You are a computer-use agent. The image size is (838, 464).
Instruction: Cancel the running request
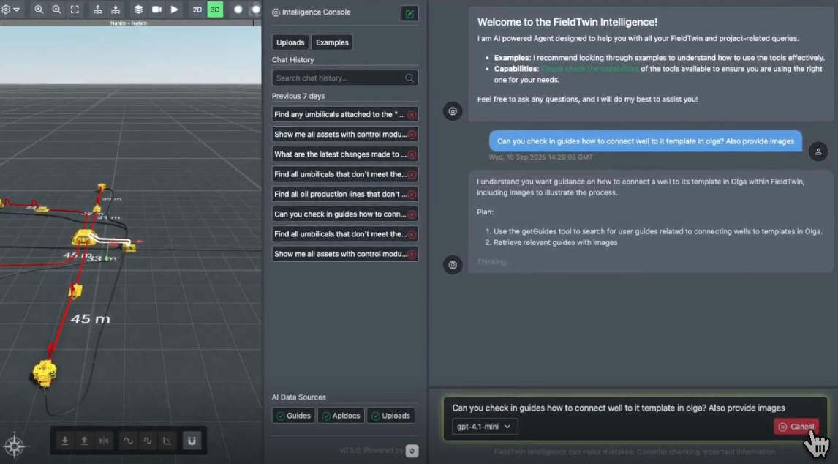click(x=796, y=427)
